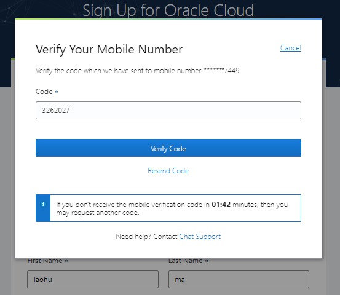
Task: Click the Code field label
Action: click(x=44, y=92)
